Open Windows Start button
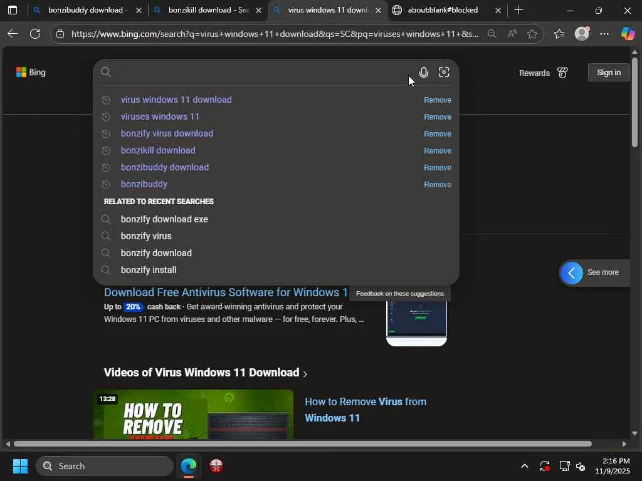The image size is (642, 481). tap(20, 466)
